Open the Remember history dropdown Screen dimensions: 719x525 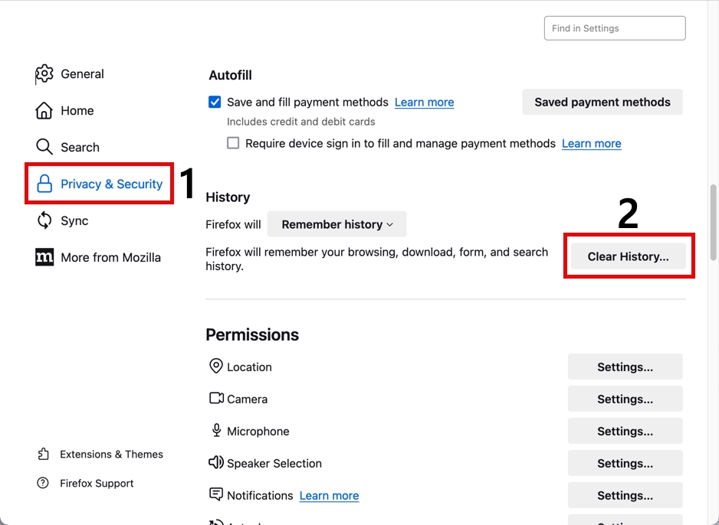(337, 224)
